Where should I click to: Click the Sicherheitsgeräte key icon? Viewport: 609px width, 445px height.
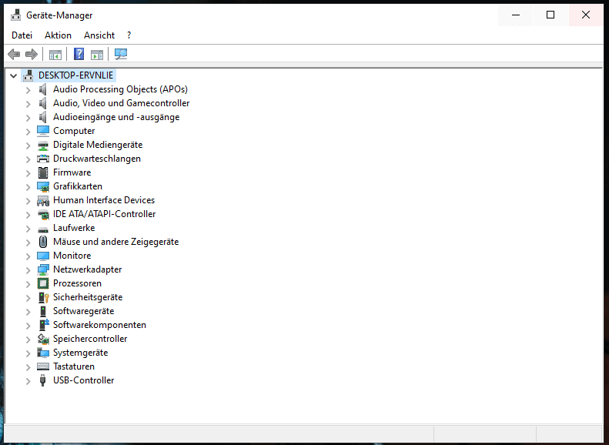click(x=43, y=297)
